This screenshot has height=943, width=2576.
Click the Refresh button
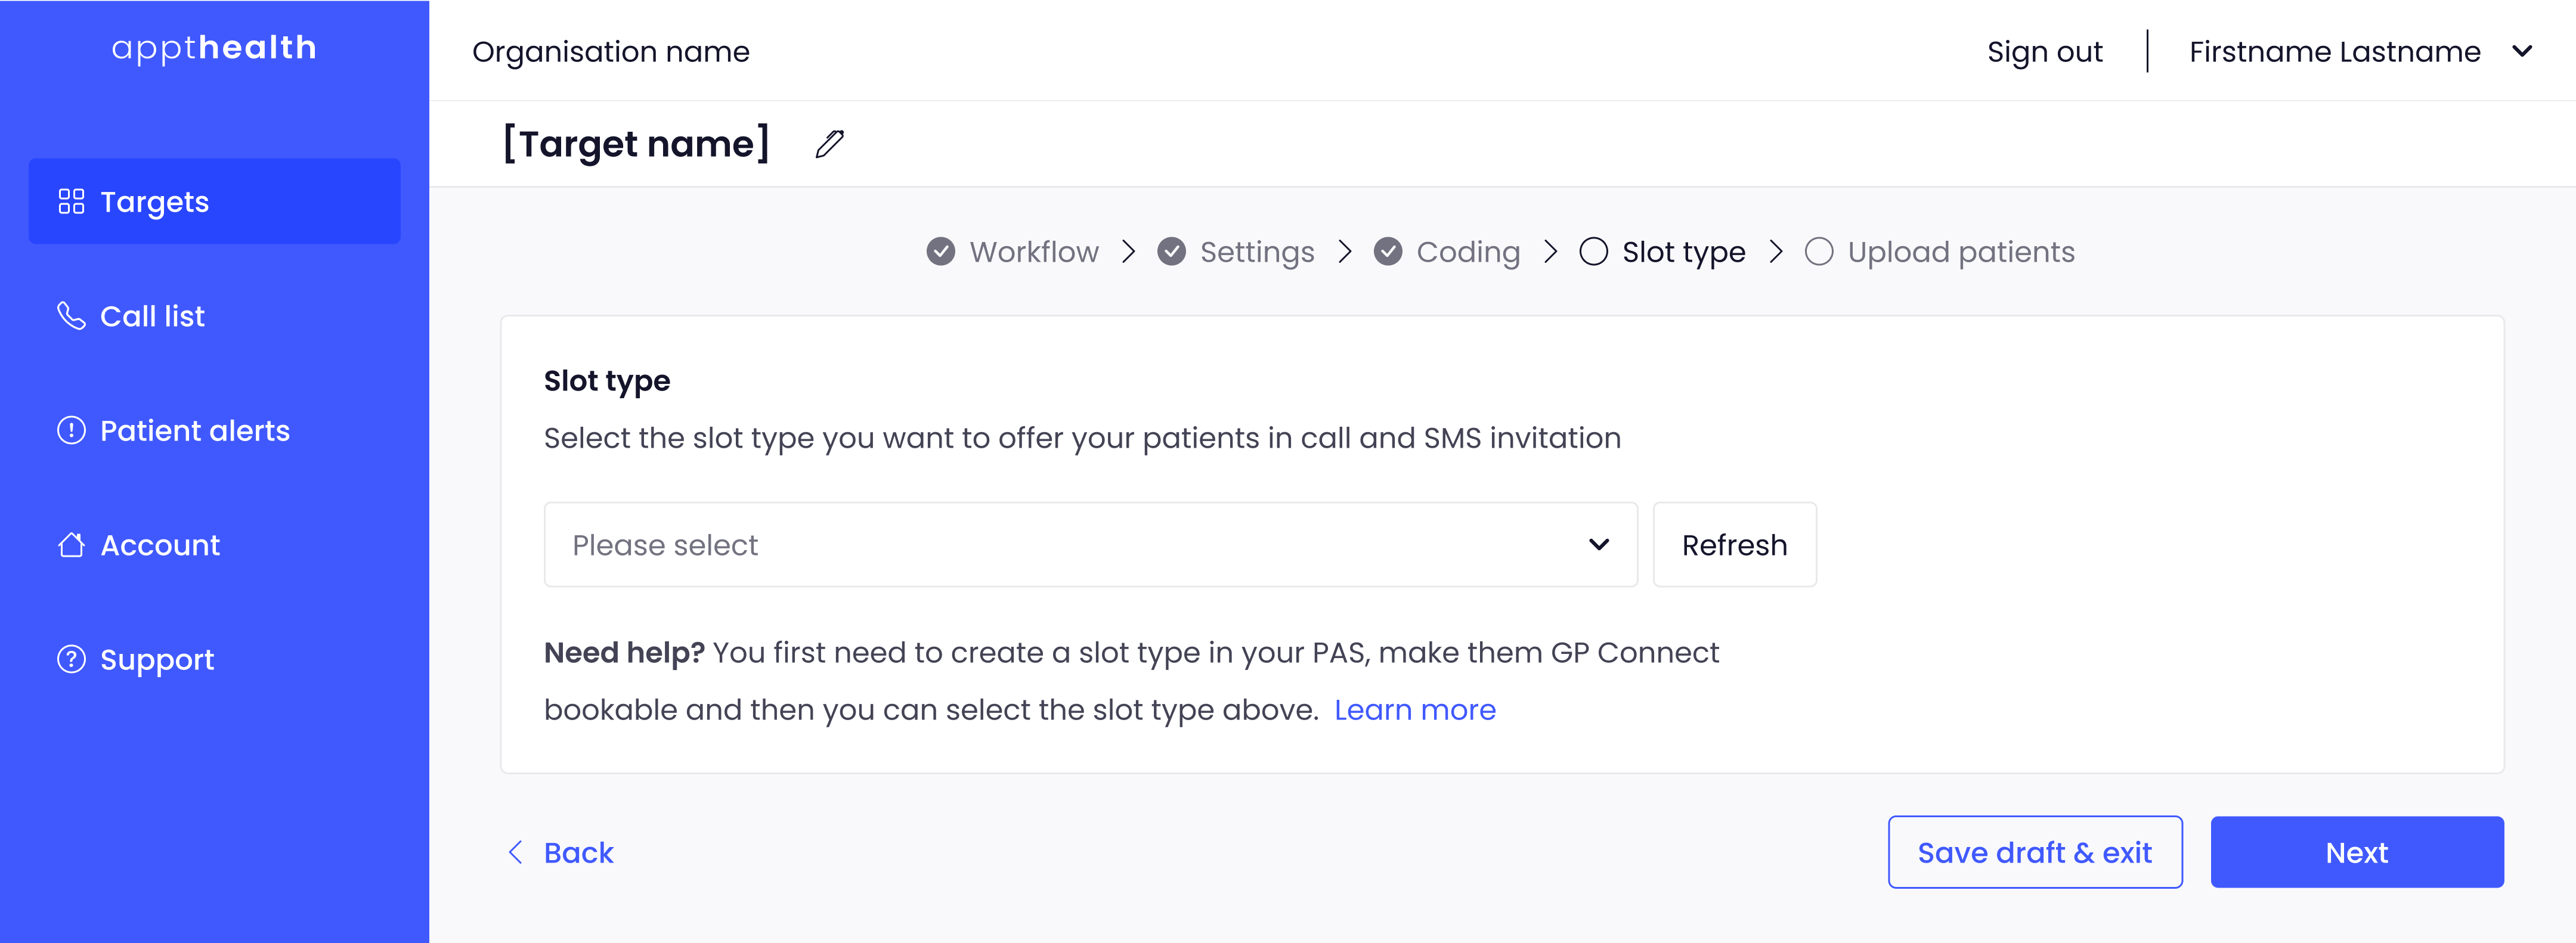[x=1734, y=545]
